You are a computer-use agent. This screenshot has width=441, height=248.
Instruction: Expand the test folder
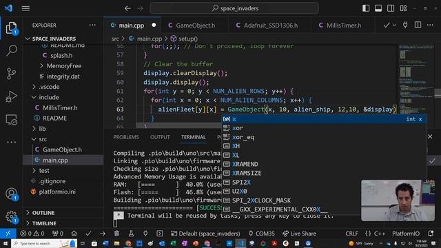click(x=44, y=171)
